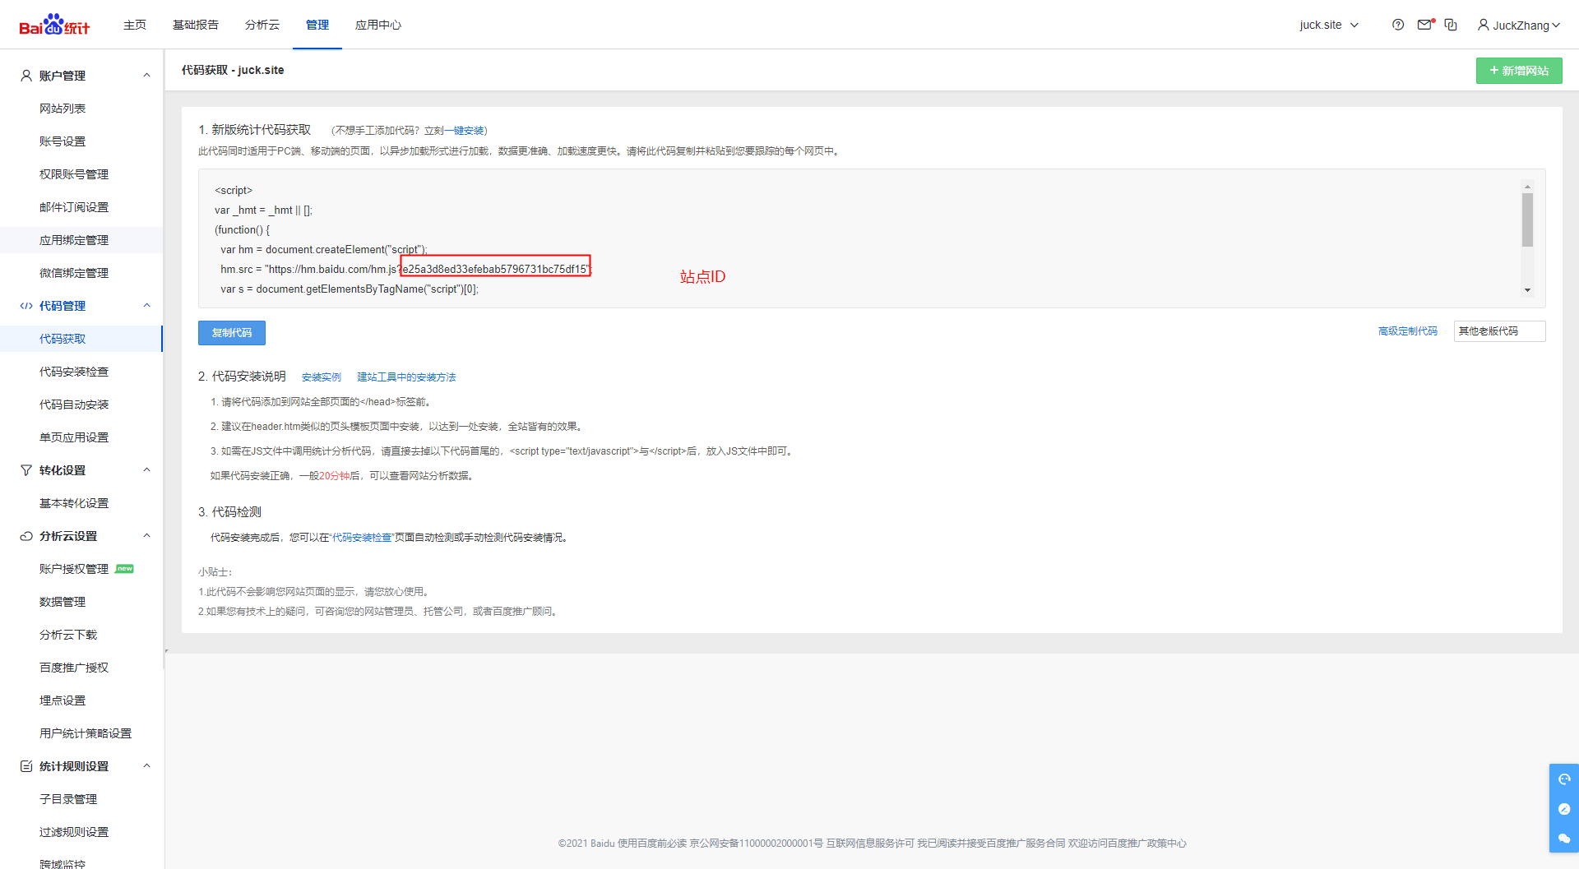Open the 高级定制代码 link
The image size is (1579, 869).
1407,331
